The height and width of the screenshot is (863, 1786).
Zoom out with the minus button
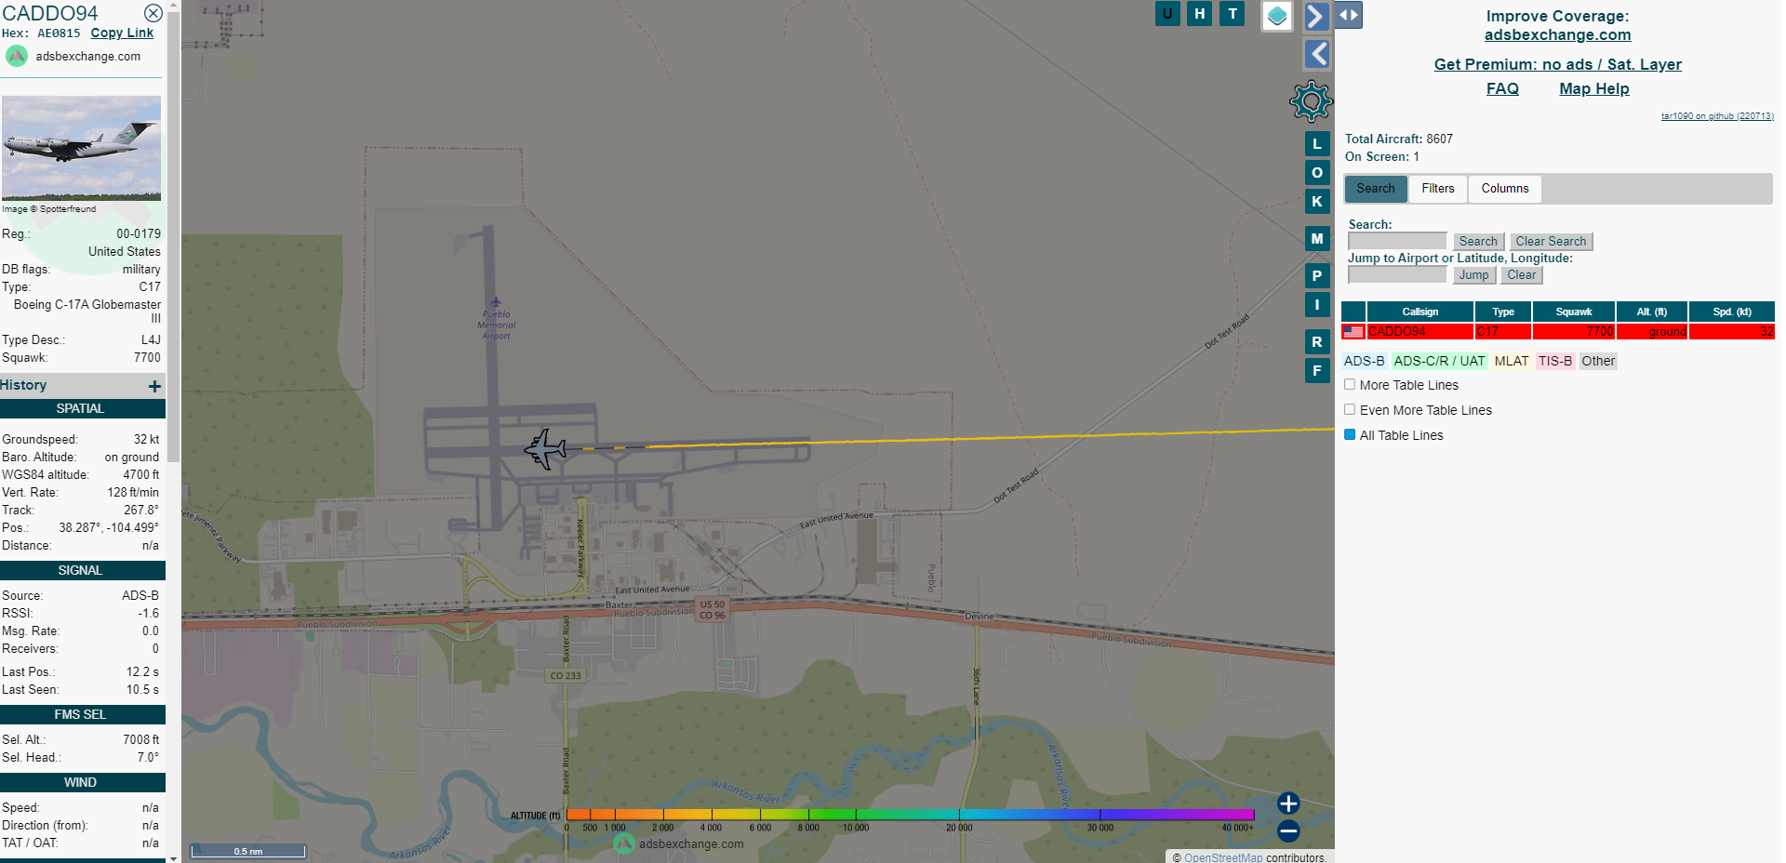click(x=1288, y=830)
